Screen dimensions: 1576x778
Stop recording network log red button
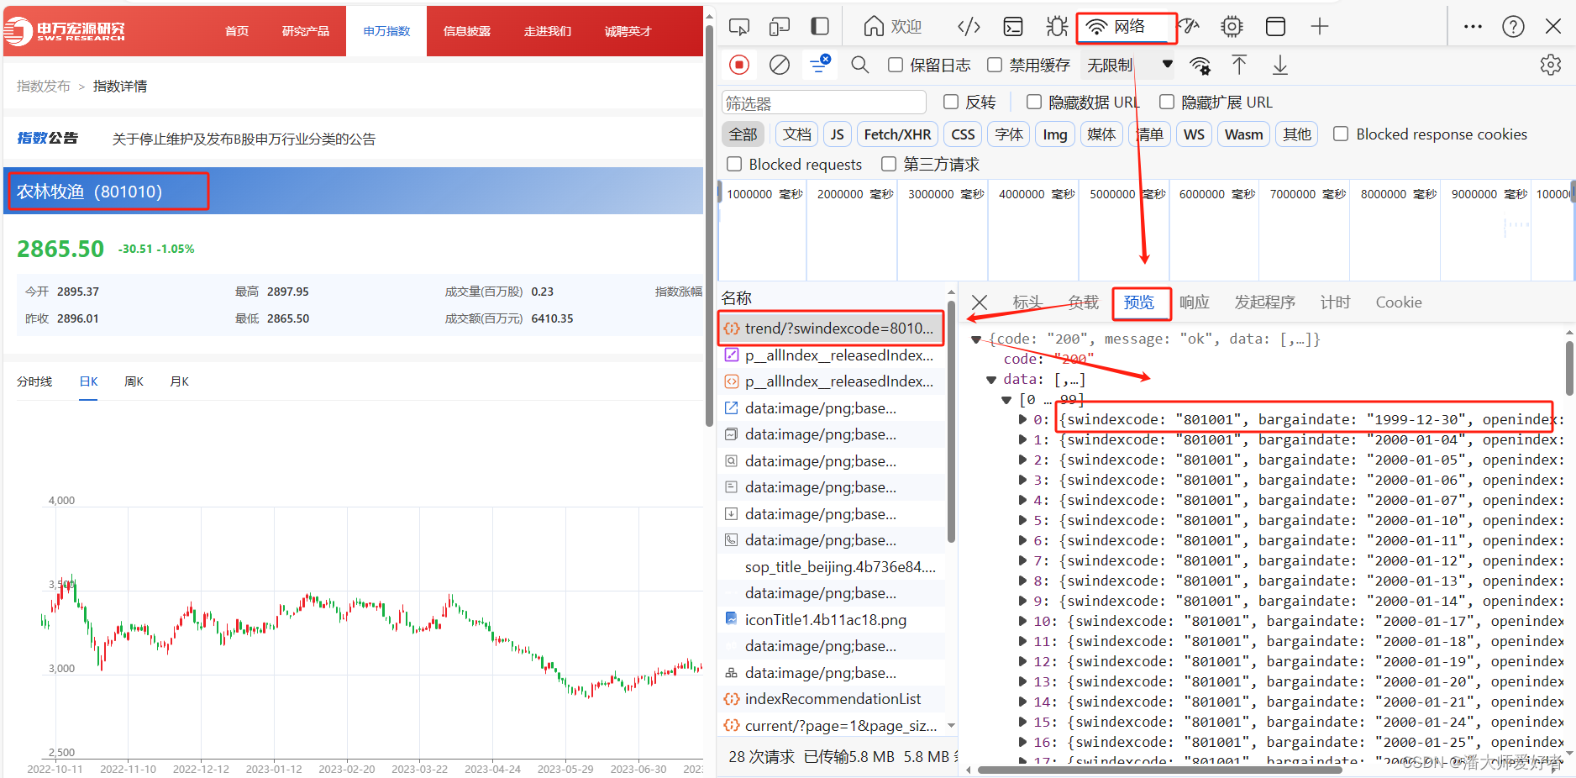tap(739, 65)
